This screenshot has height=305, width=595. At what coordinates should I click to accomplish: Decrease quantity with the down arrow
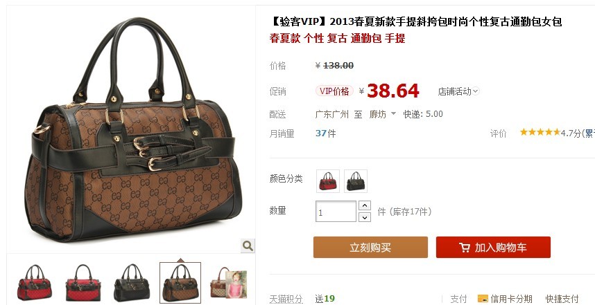point(365,217)
